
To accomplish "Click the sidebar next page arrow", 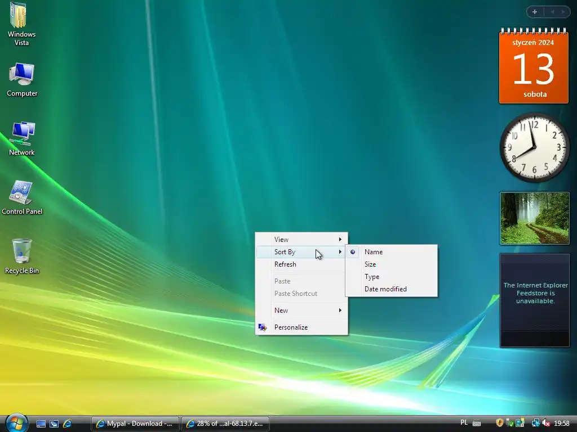I will (x=563, y=12).
